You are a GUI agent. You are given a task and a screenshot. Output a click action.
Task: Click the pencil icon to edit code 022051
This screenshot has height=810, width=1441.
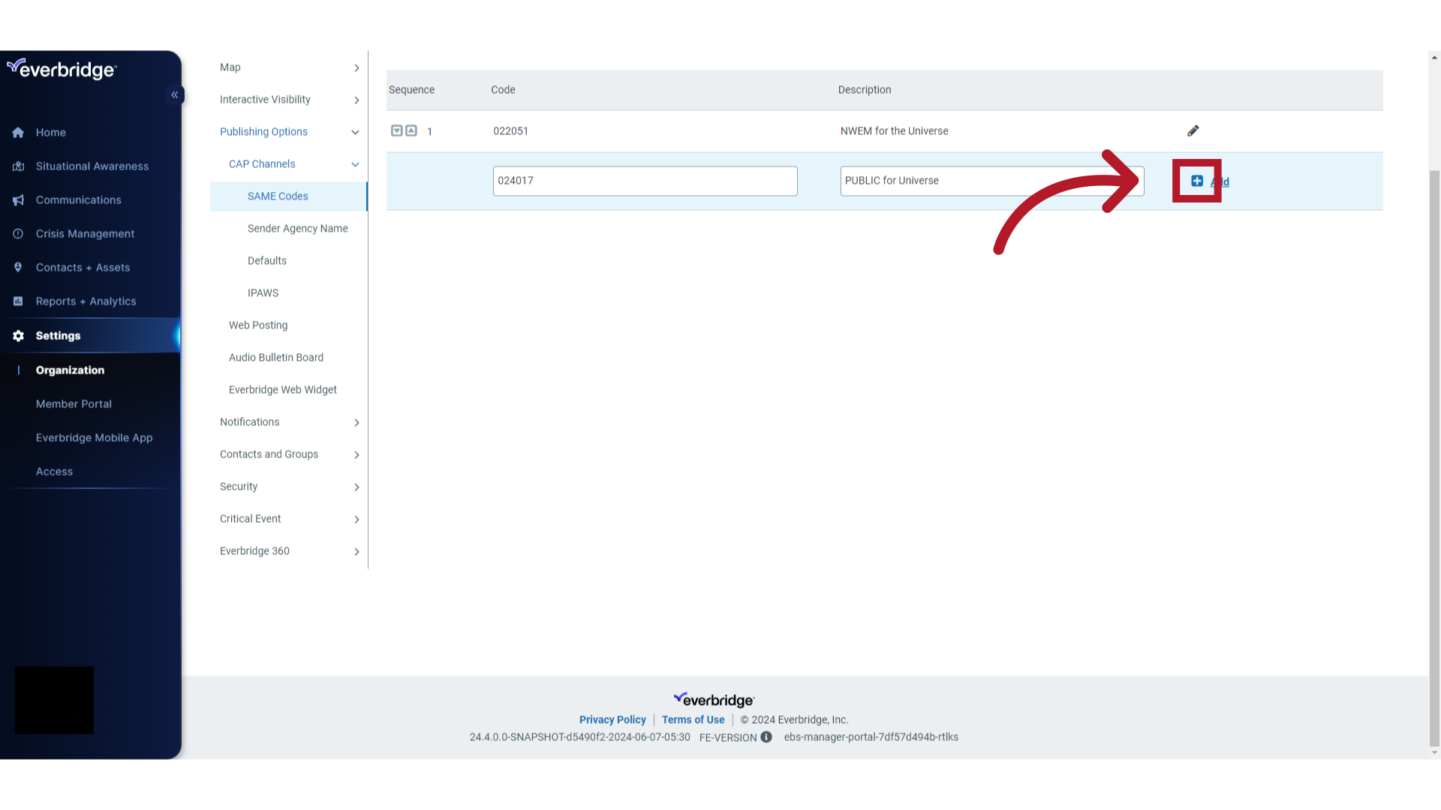point(1193,130)
